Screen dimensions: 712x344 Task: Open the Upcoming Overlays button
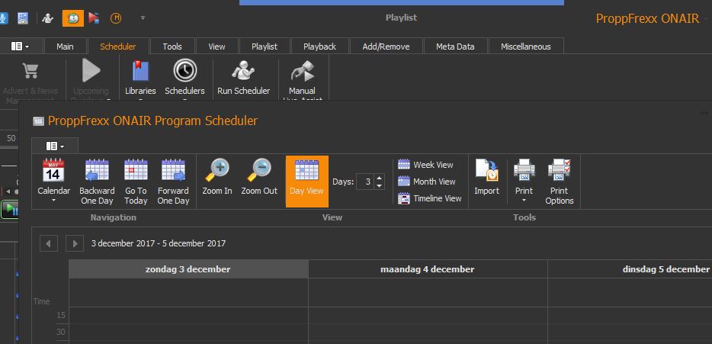pyautogui.click(x=91, y=80)
